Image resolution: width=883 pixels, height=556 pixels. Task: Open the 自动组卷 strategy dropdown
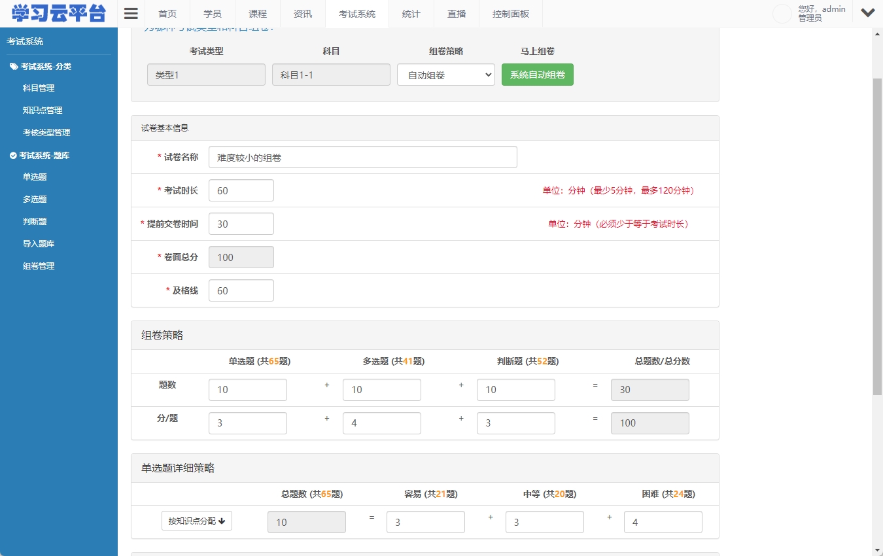pos(445,75)
